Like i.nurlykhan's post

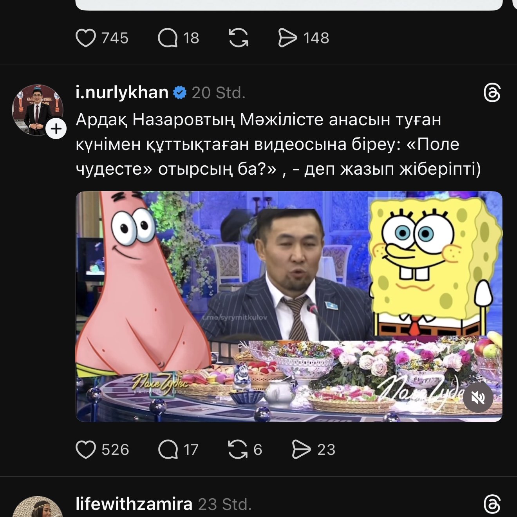tap(86, 449)
